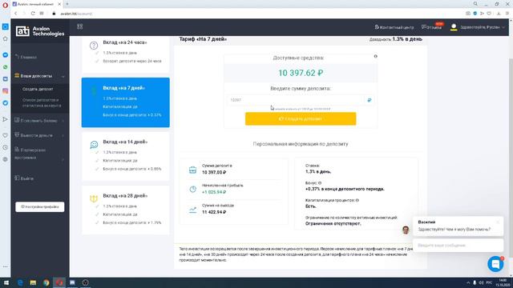The image size is (513, 288).
Task: Click the chat operator's avatar photo
Action: [x=406, y=230]
